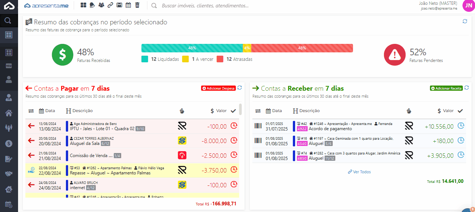Click status clock for Acordo de pagamento +10.556,00
The height and width of the screenshot is (212, 475).
pyautogui.click(x=461, y=126)
